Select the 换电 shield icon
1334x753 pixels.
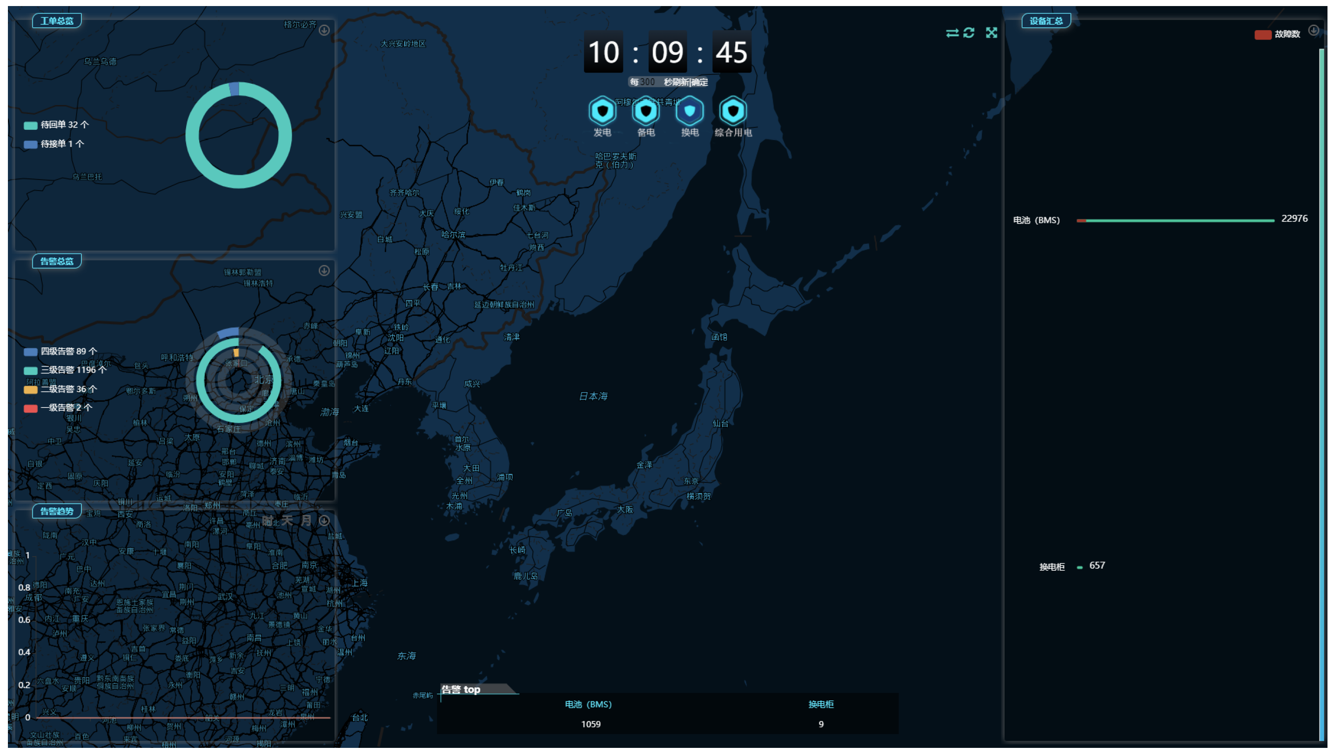[x=689, y=110]
